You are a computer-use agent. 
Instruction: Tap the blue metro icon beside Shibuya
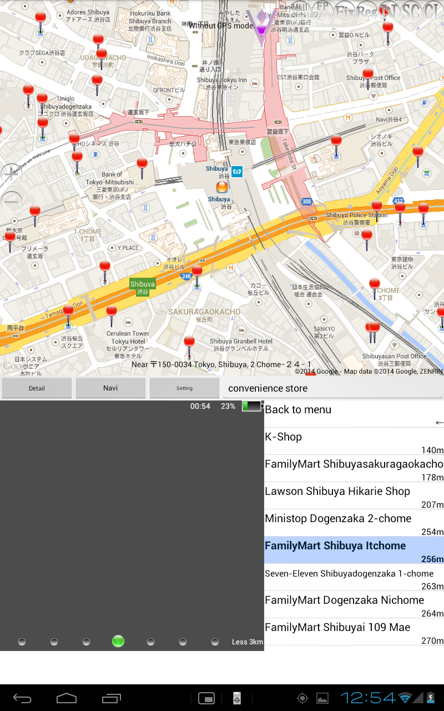point(238,172)
